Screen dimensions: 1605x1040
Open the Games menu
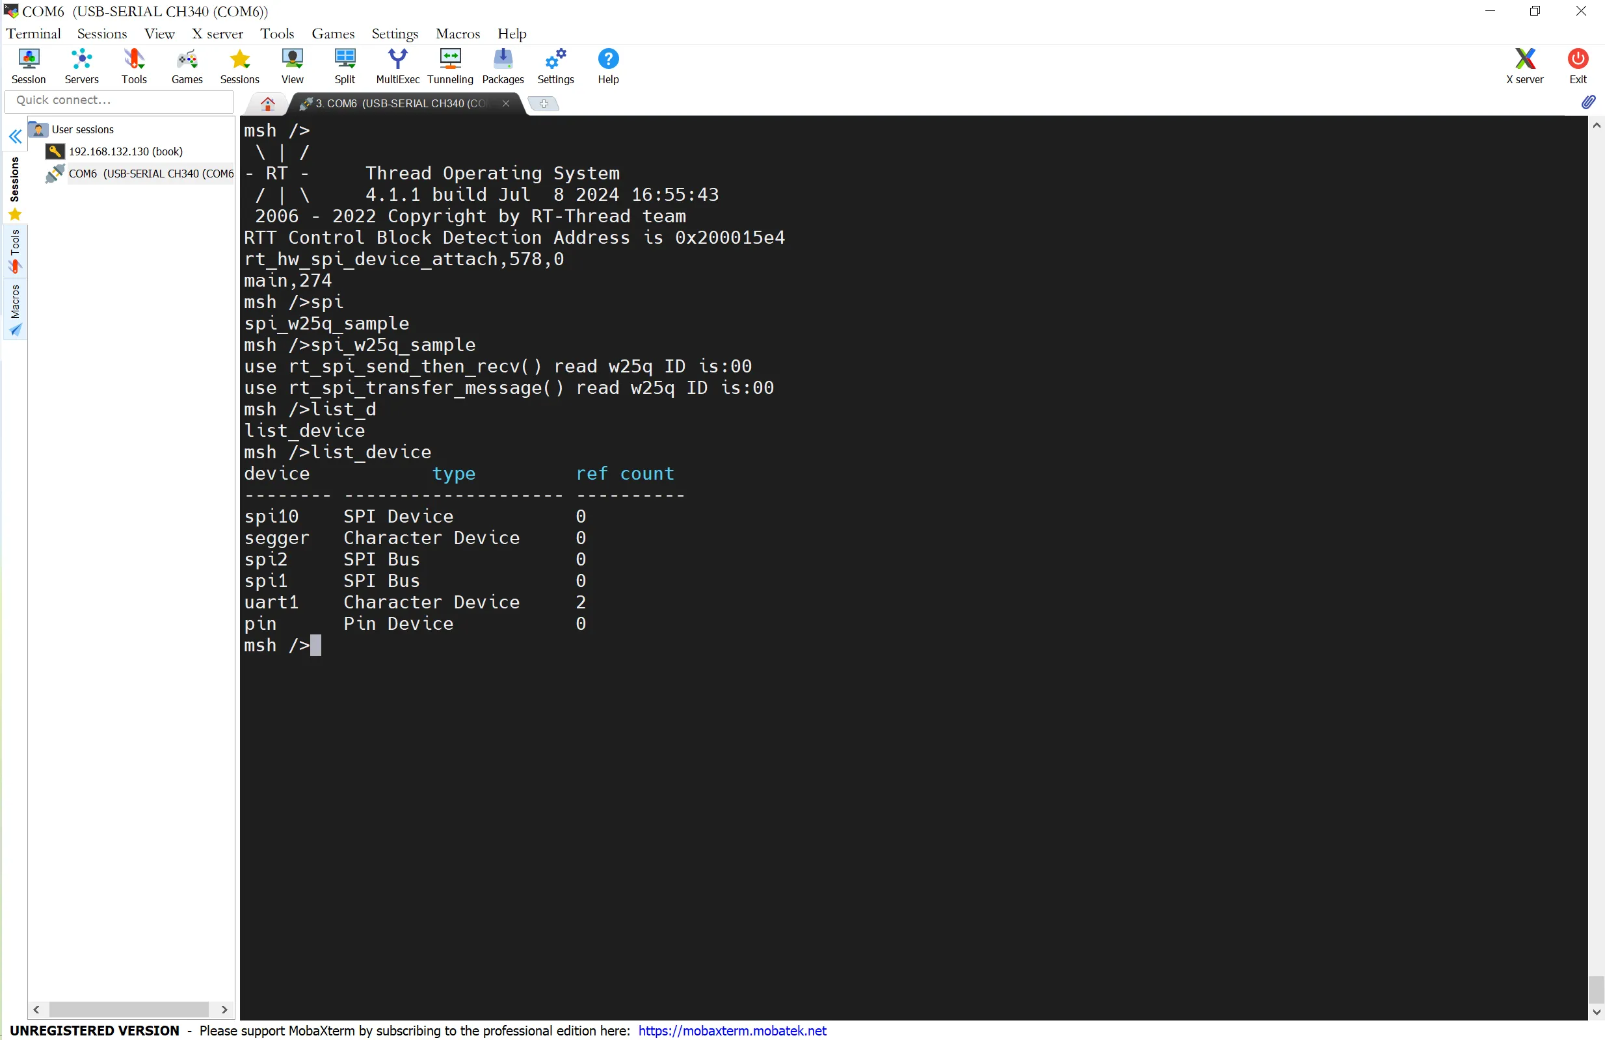pos(333,34)
